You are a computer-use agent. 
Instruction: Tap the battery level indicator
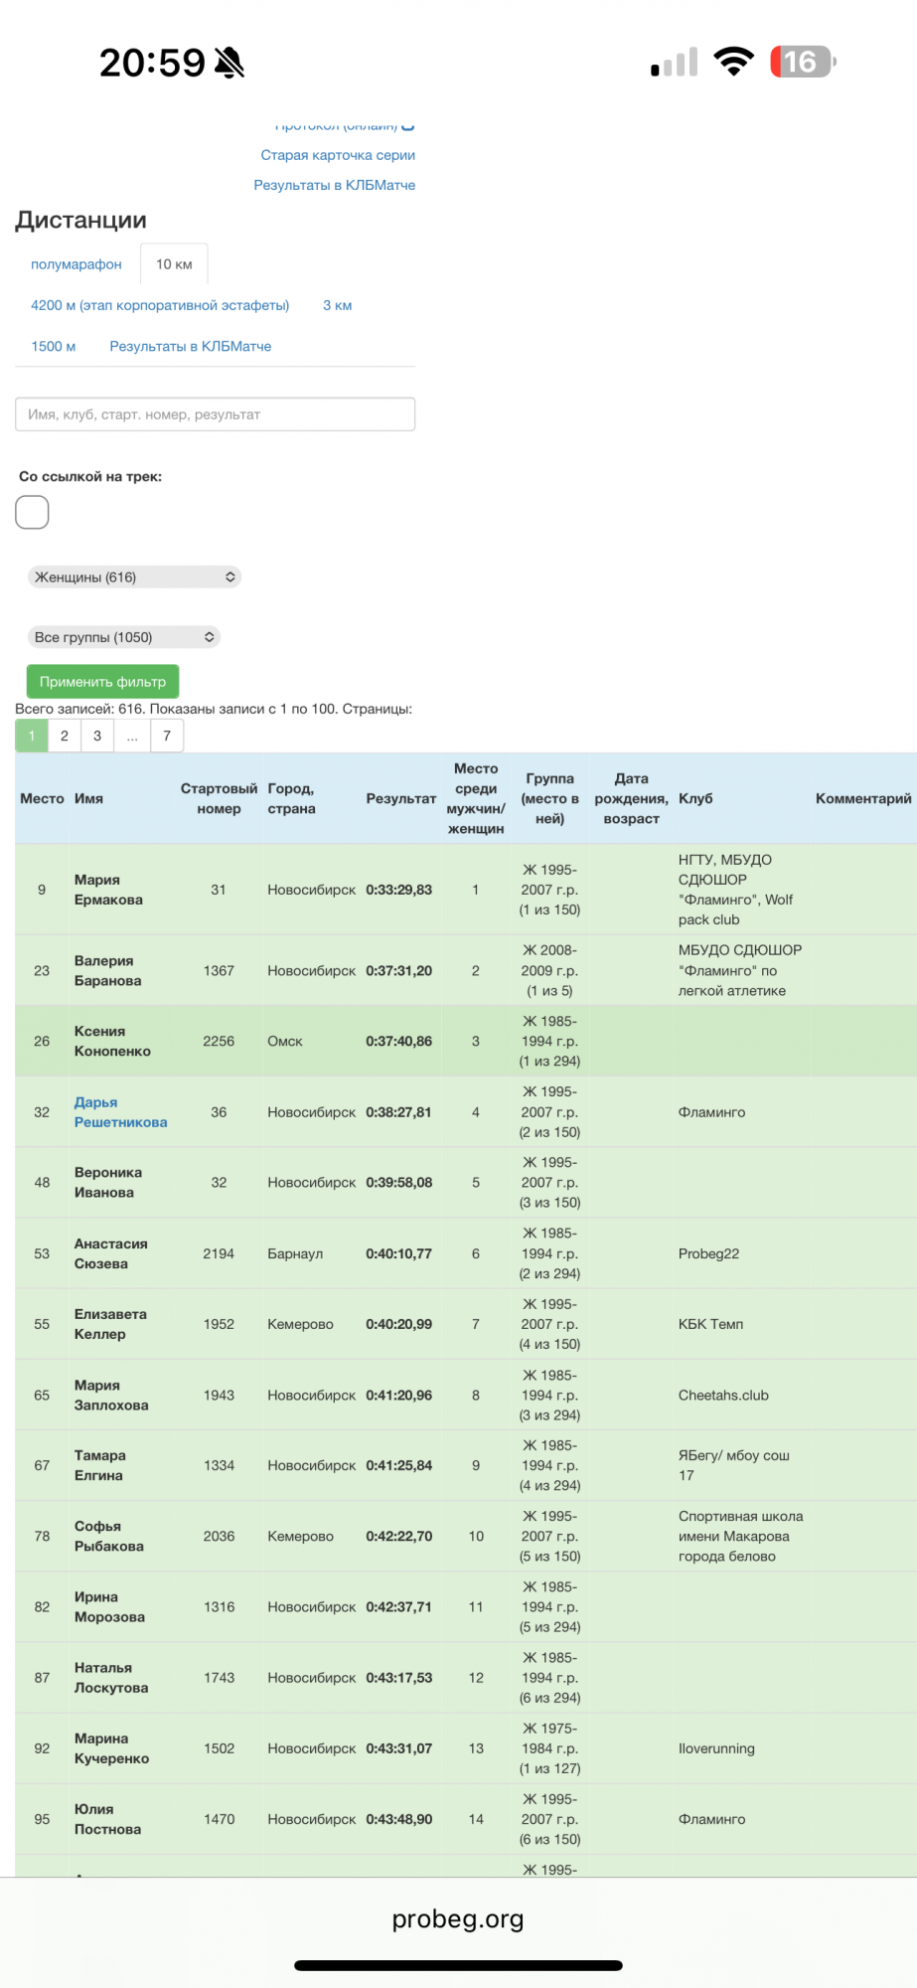tap(803, 62)
